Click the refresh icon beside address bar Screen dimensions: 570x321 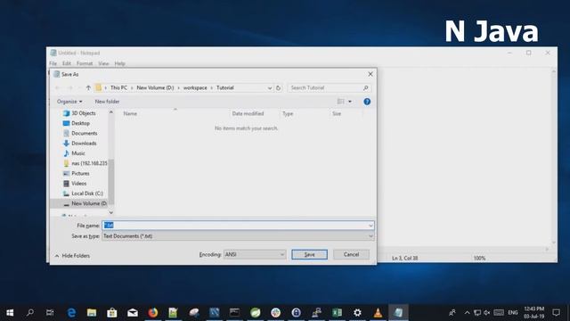click(279, 88)
